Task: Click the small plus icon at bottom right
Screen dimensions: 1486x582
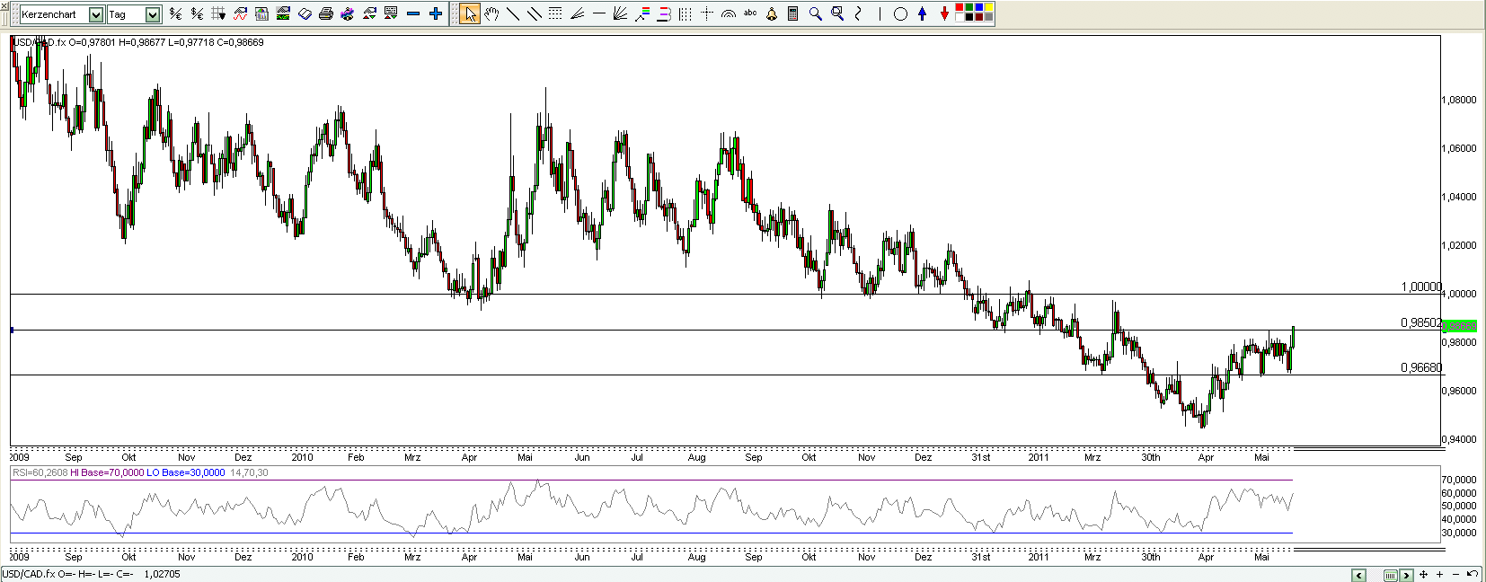Action: 1439,575
